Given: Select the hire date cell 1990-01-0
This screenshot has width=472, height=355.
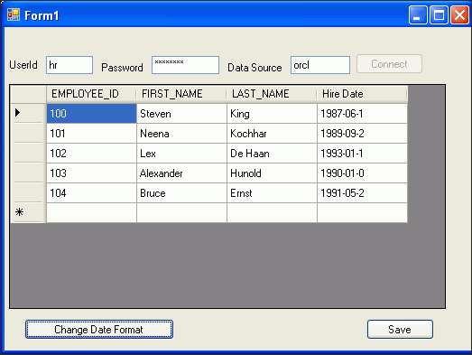Looking at the screenshot, I should [362, 173].
